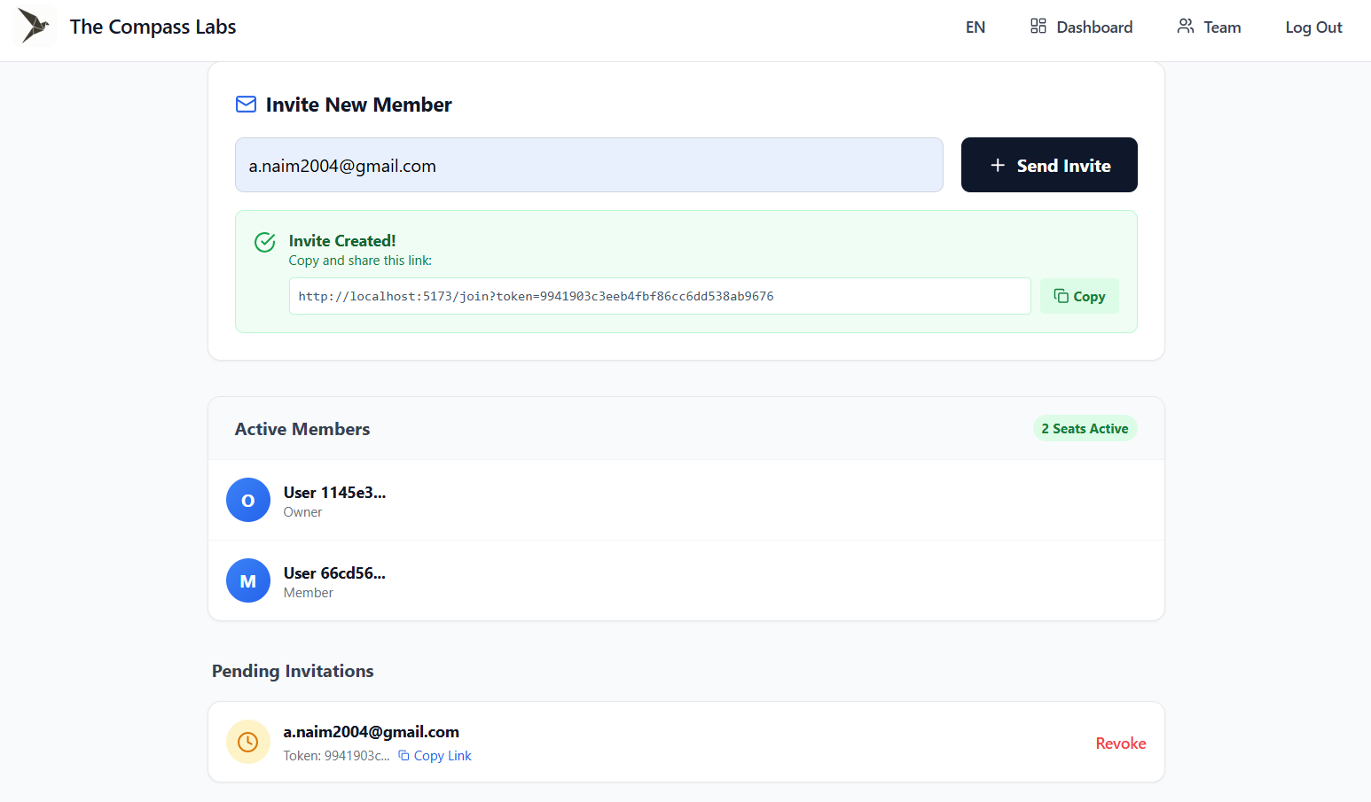This screenshot has height=802, width=1371.
Task: Click the pending email a.naim2004@gmail.com
Action: [372, 732]
